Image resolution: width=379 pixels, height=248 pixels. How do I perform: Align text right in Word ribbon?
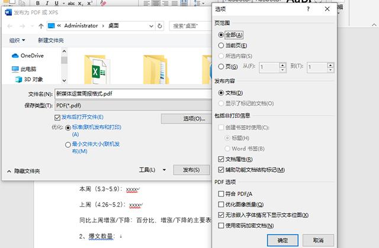[165, 3]
